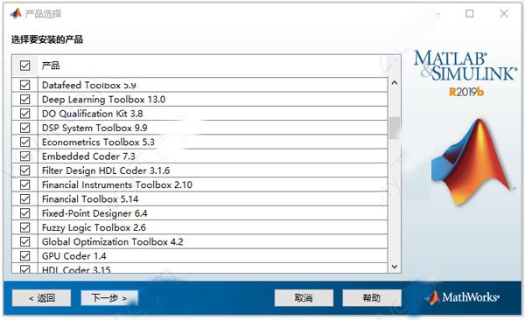Uncheck Embedded Coder 7.3 checkbox

[x=24, y=157]
